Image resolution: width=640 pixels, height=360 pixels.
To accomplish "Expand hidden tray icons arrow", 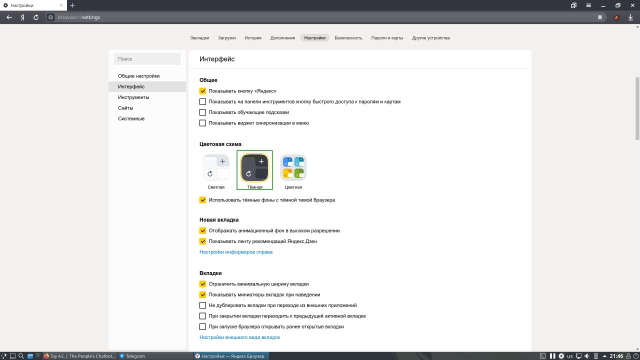I will [x=604, y=356].
